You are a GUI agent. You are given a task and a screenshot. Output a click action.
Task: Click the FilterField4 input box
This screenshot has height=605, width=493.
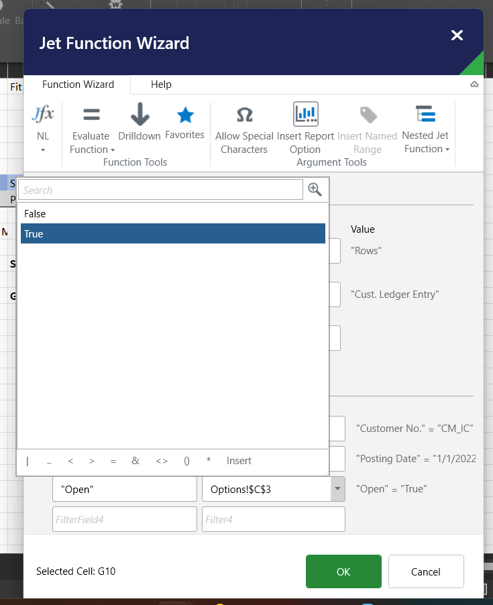pyautogui.click(x=125, y=519)
